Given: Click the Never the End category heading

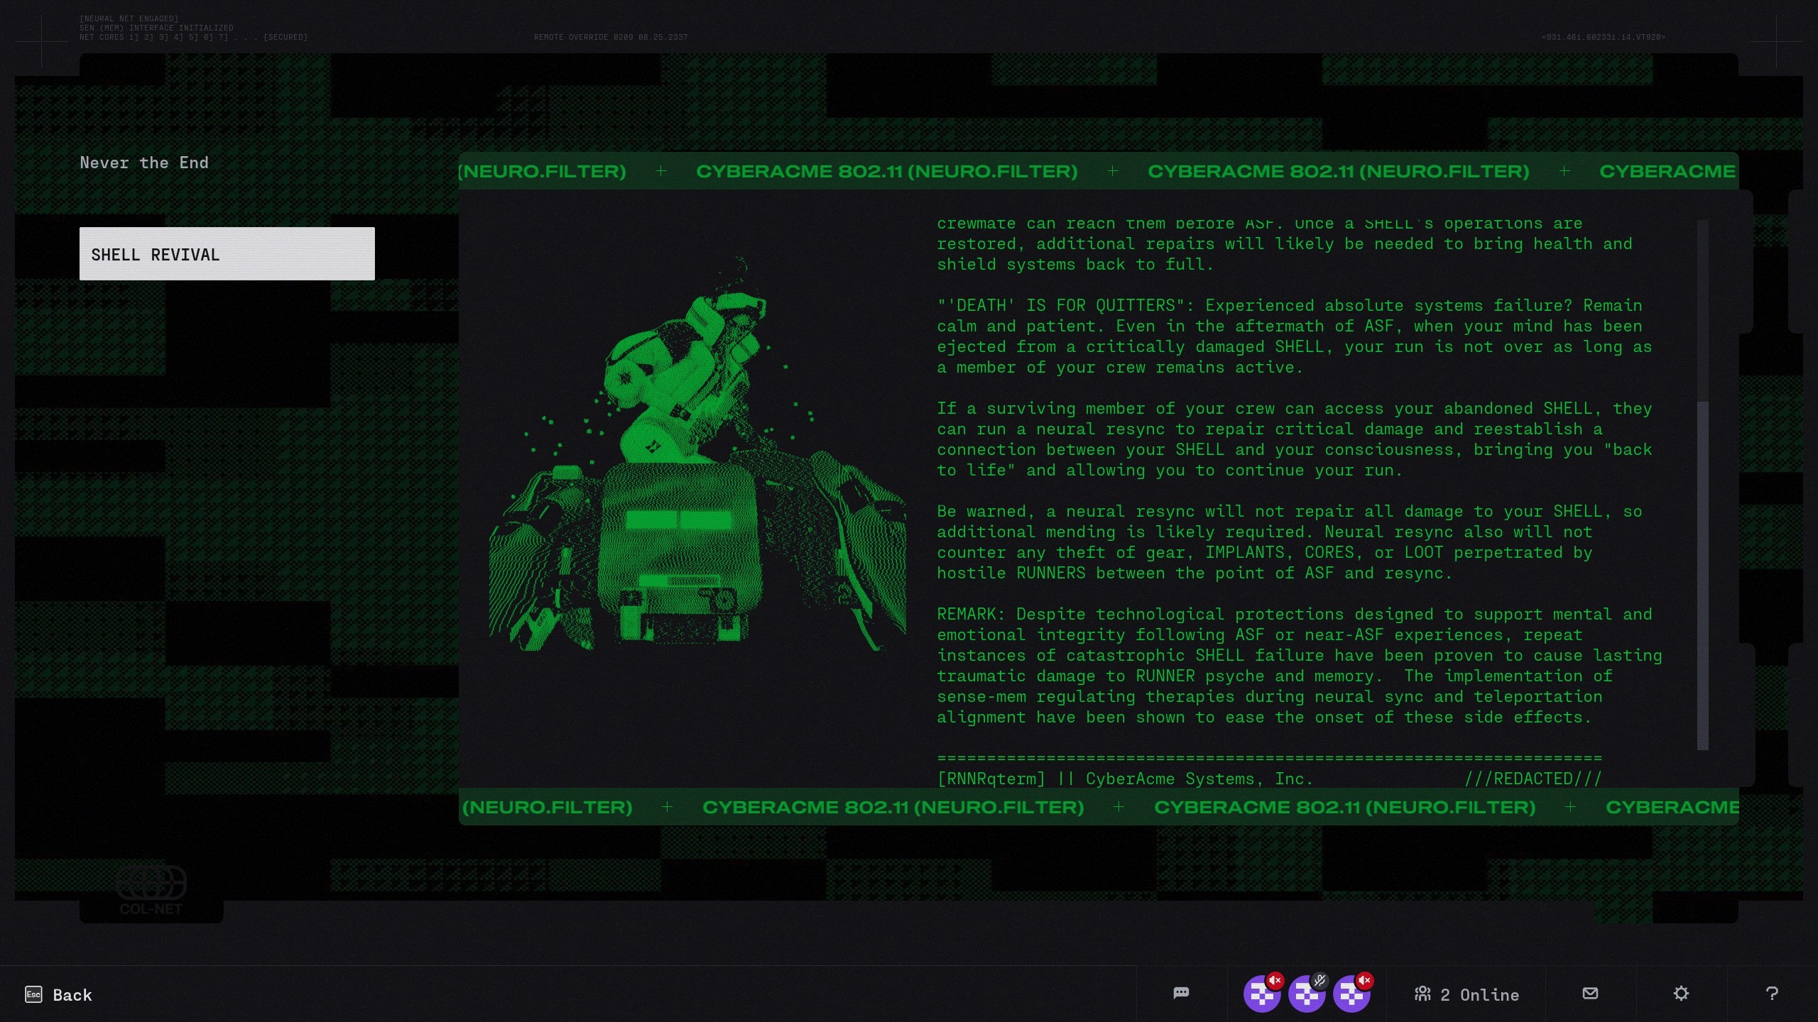Looking at the screenshot, I should (x=144, y=163).
